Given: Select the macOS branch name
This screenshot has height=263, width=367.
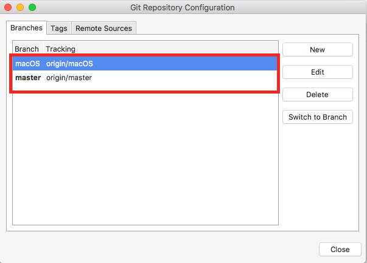Looking at the screenshot, I should pyautogui.click(x=27, y=63).
